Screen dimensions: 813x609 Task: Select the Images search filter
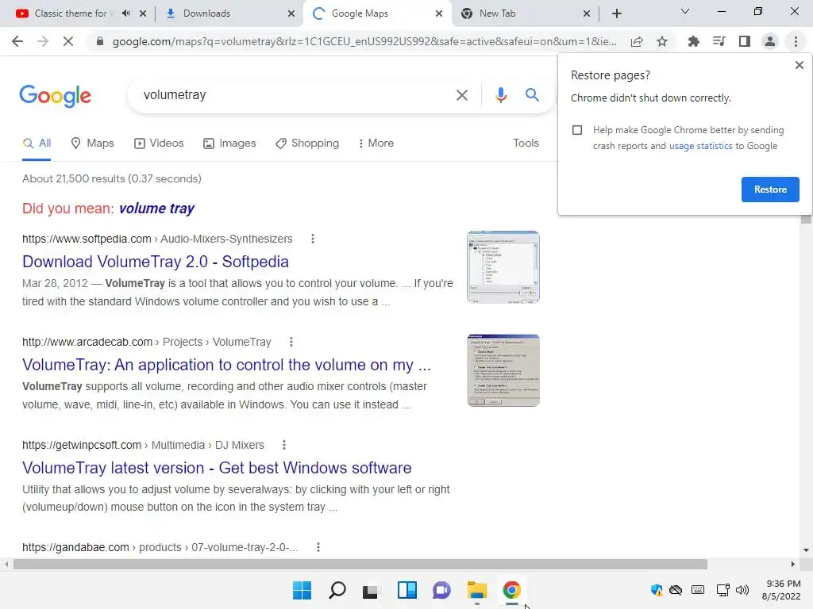[229, 143]
